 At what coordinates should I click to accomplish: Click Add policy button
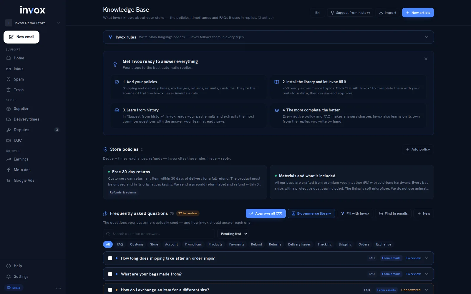point(418,149)
